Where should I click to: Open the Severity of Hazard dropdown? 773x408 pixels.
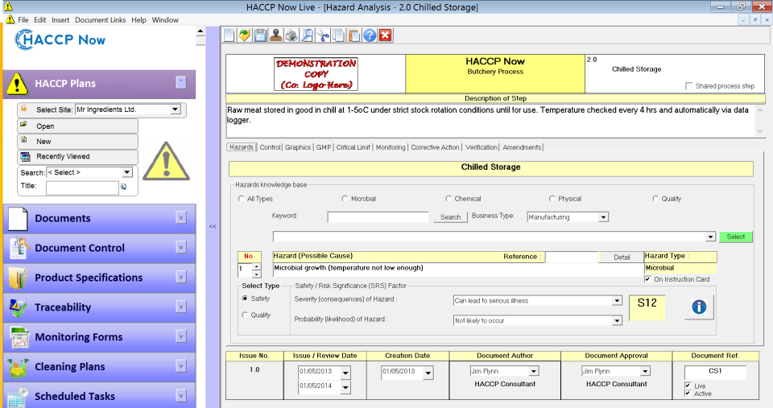[x=617, y=301]
